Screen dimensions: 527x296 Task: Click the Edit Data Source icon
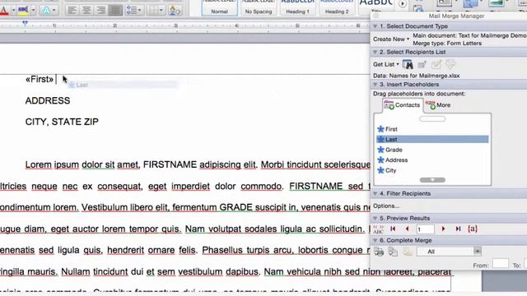click(436, 64)
